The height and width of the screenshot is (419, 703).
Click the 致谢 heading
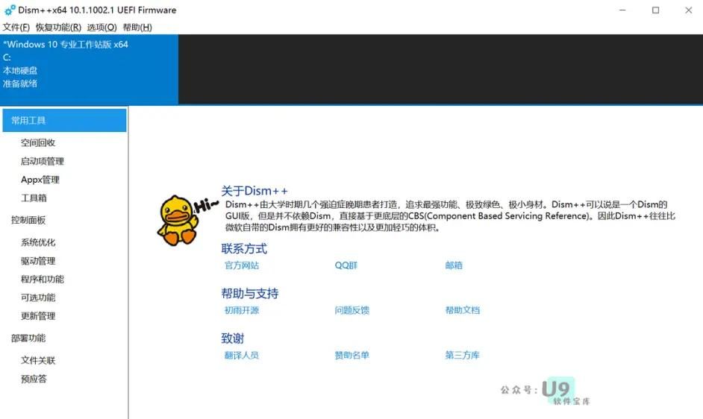[232, 338]
